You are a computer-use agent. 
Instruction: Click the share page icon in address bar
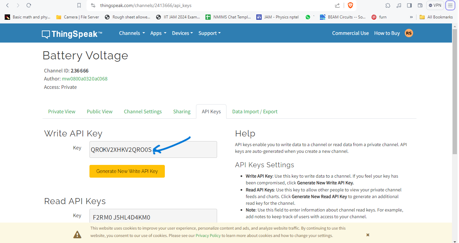(337, 5)
